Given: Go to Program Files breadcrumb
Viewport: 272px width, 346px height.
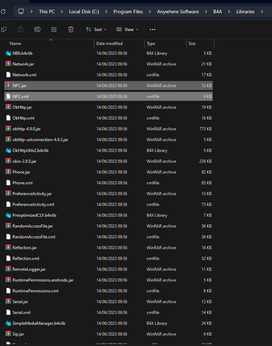Looking at the screenshot, I should [x=128, y=11].
